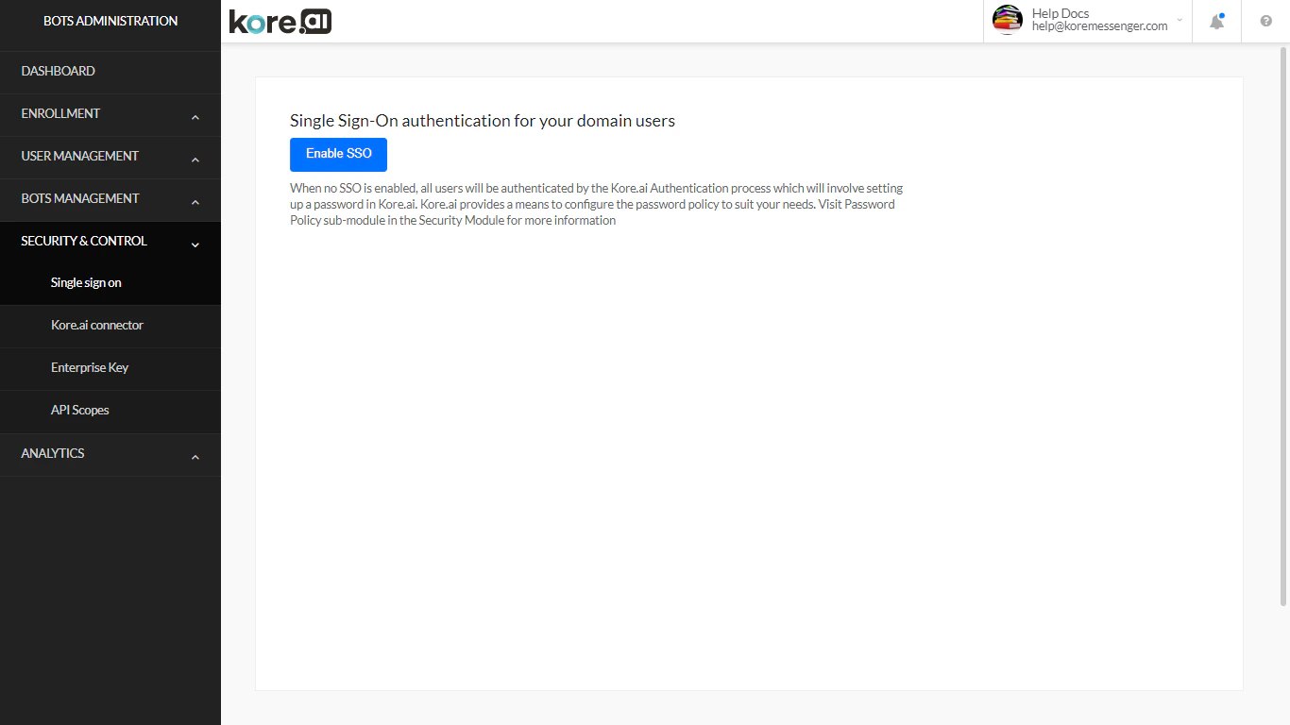Select the Single sign on menu item

click(x=86, y=282)
